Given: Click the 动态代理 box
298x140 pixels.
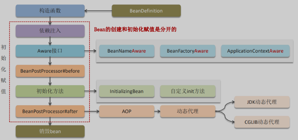Looking at the screenshot, I should tap(188, 111).
